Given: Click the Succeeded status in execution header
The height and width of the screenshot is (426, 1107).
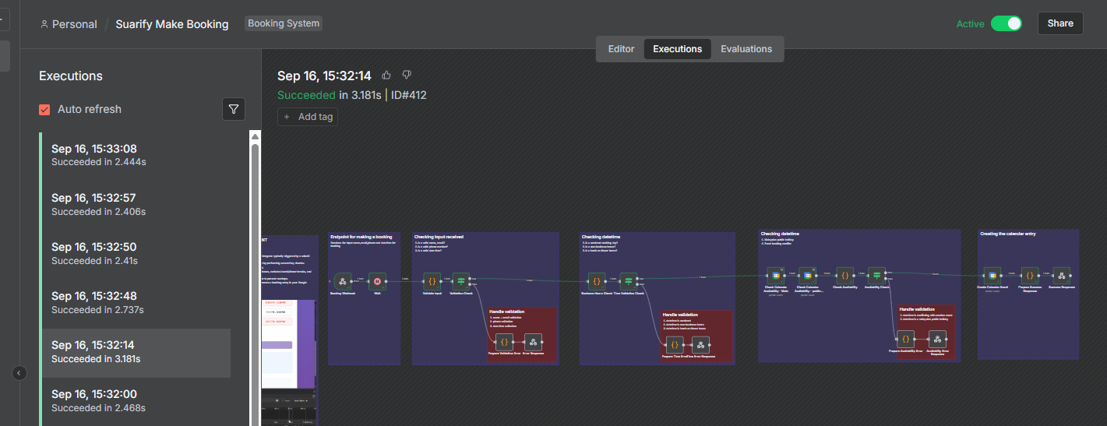Looking at the screenshot, I should coord(306,95).
